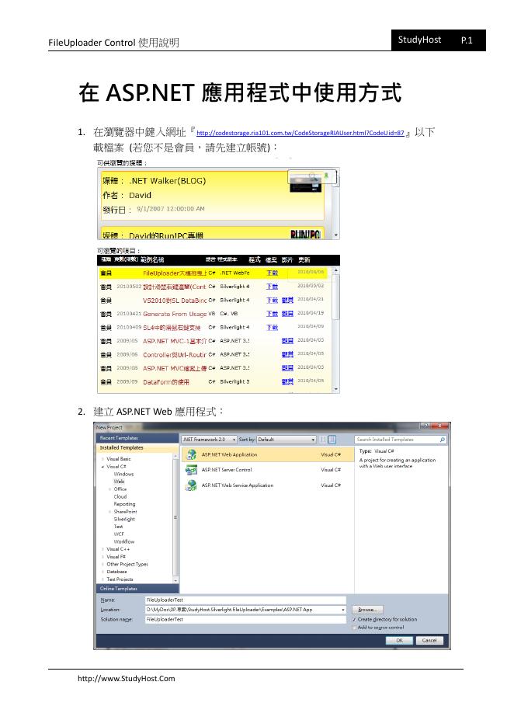Click the New Project dialog help button
Screen dimensions: 514x727
tap(425, 426)
